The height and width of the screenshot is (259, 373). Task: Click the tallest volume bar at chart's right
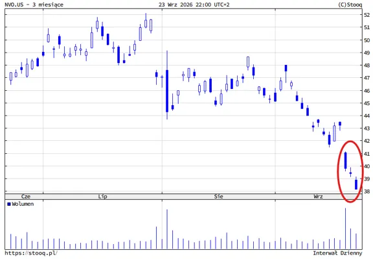tap(345, 228)
